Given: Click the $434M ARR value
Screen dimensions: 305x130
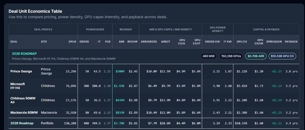Looking at the screenshot, I should 120,100.
